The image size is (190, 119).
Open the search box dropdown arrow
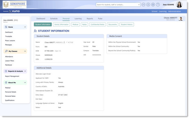click(x=139, y=5)
